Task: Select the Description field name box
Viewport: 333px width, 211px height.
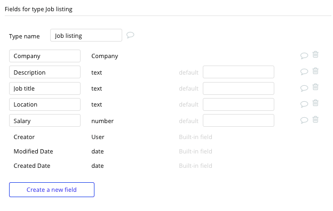Action: 45,72
